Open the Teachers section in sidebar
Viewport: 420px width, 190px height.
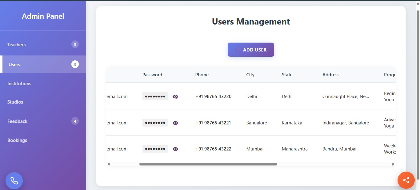coord(17,45)
